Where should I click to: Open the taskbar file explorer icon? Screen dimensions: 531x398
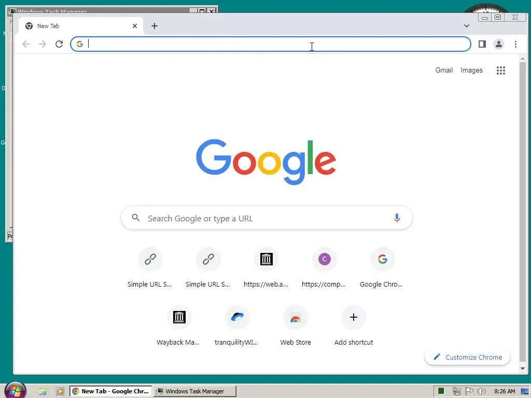[43, 391]
